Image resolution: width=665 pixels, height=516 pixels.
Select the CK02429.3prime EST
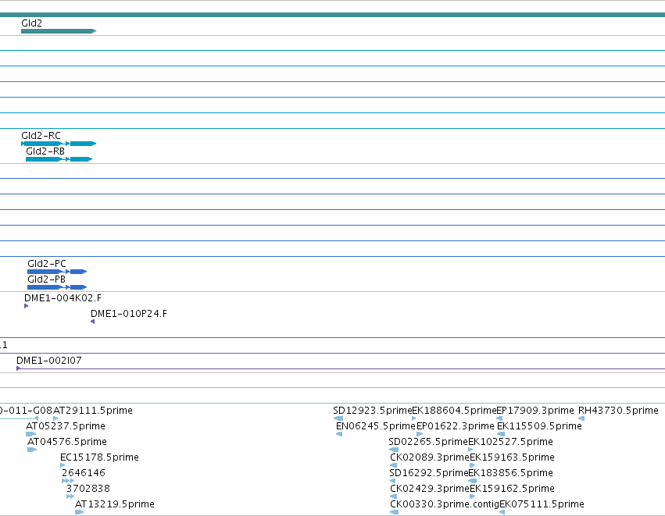tap(394, 496)
